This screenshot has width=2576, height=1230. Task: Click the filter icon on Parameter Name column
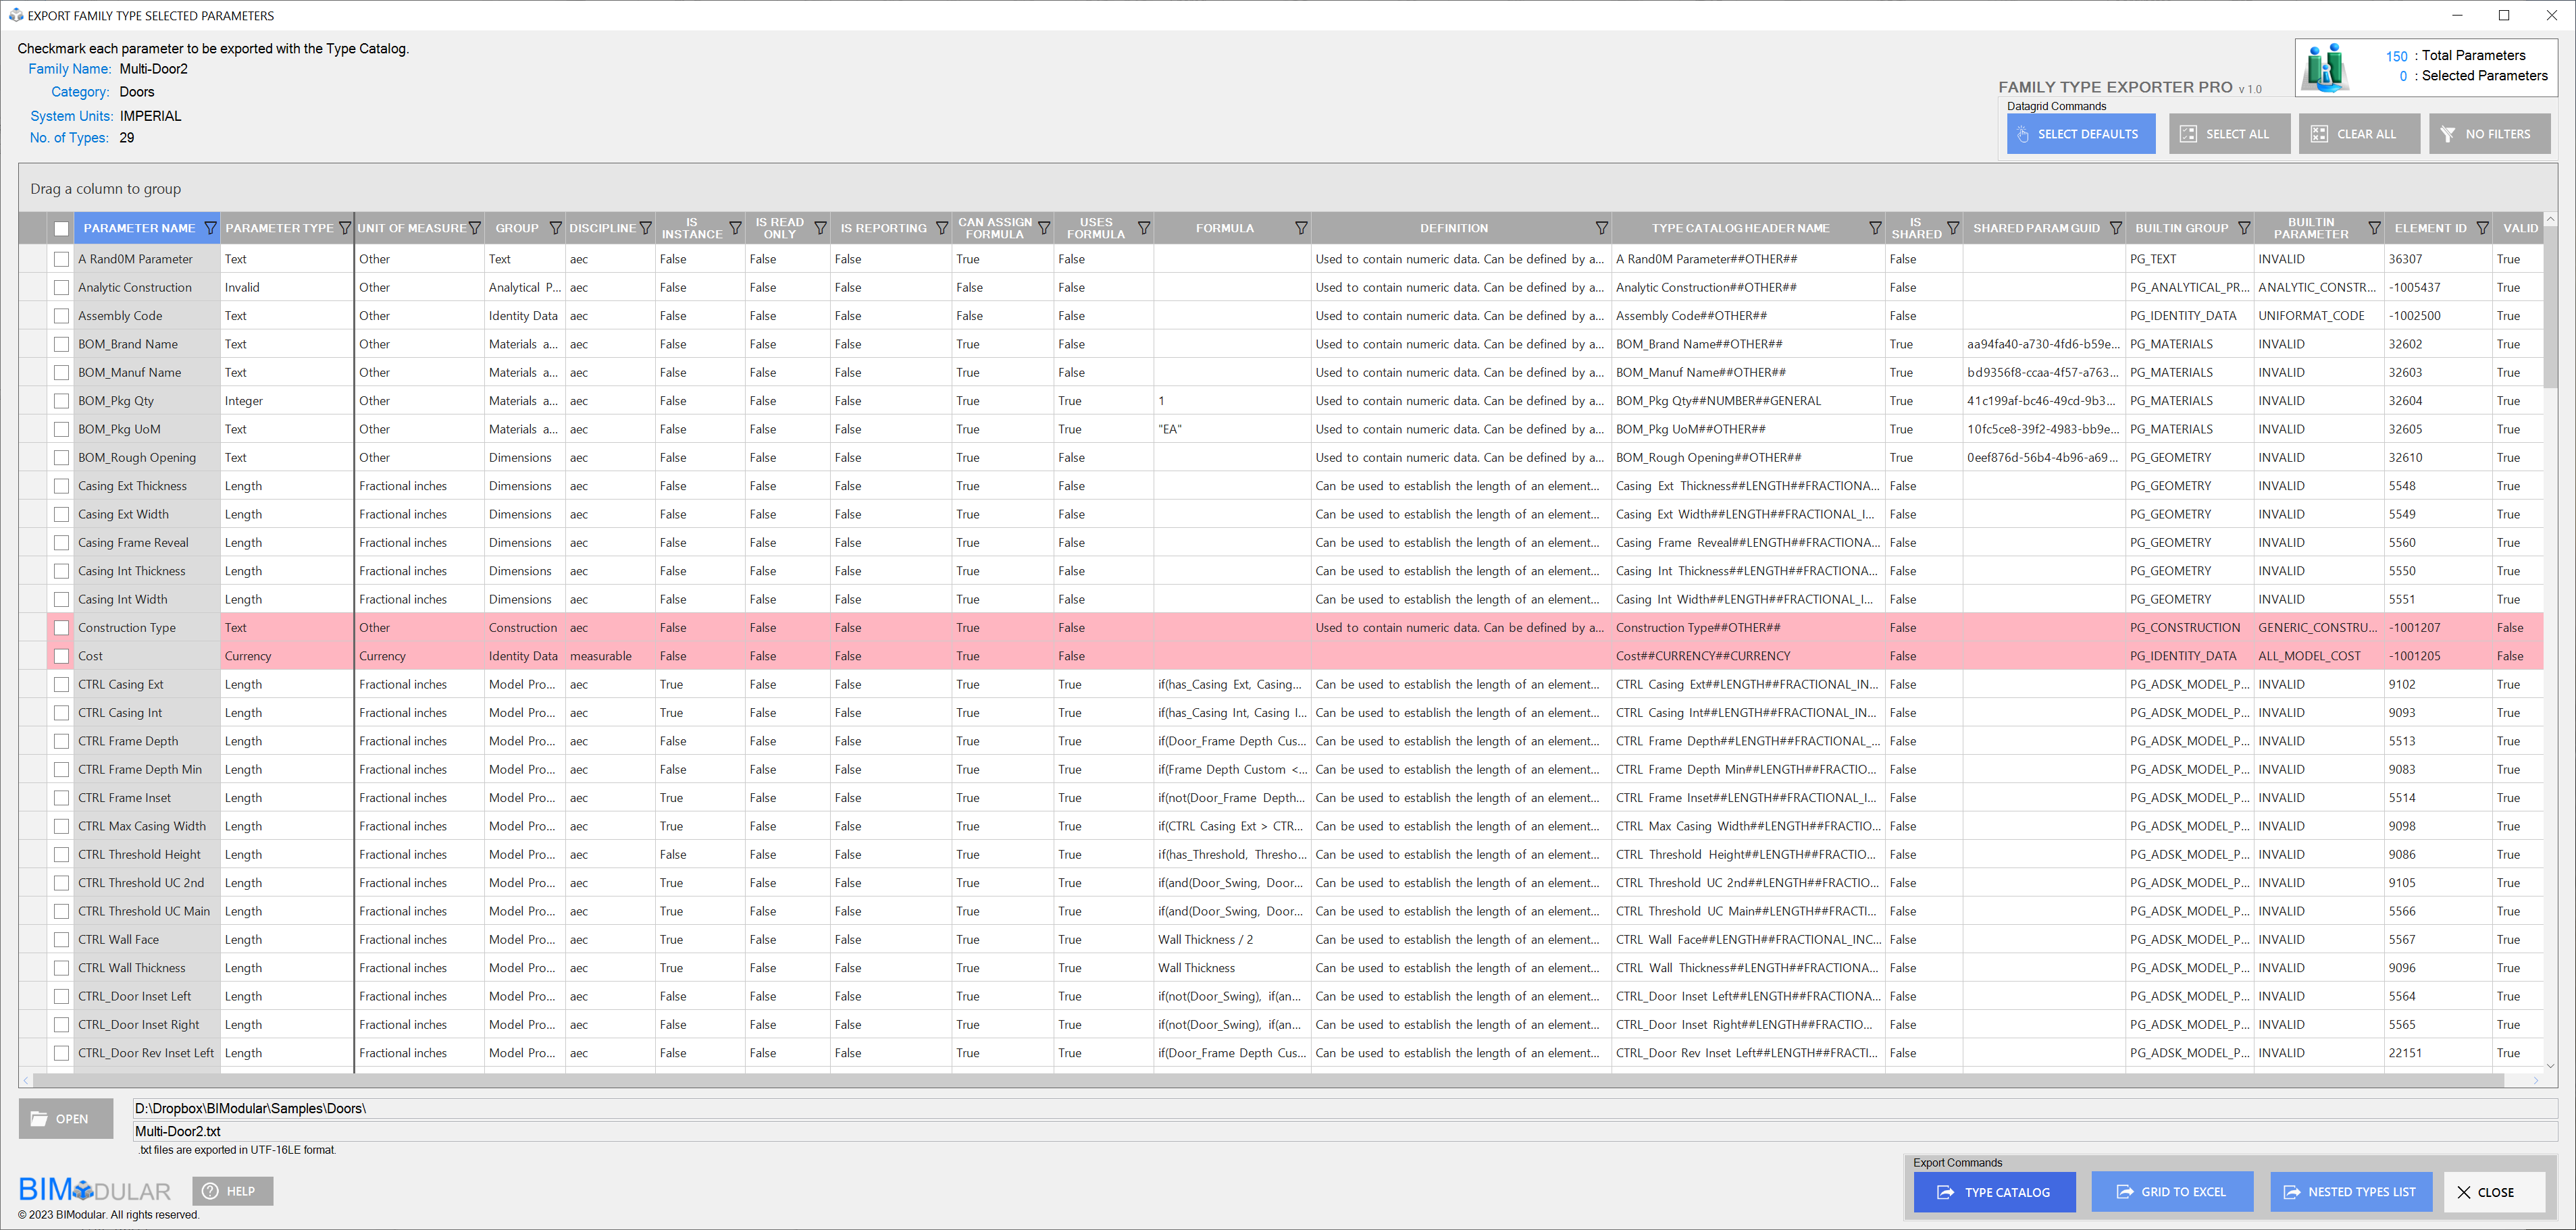click(x=210, y=228)
